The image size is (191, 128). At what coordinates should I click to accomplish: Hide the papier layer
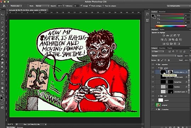(153, 100)
